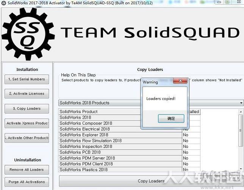
Task: Close the Activator main window
Action: (238, 2)
